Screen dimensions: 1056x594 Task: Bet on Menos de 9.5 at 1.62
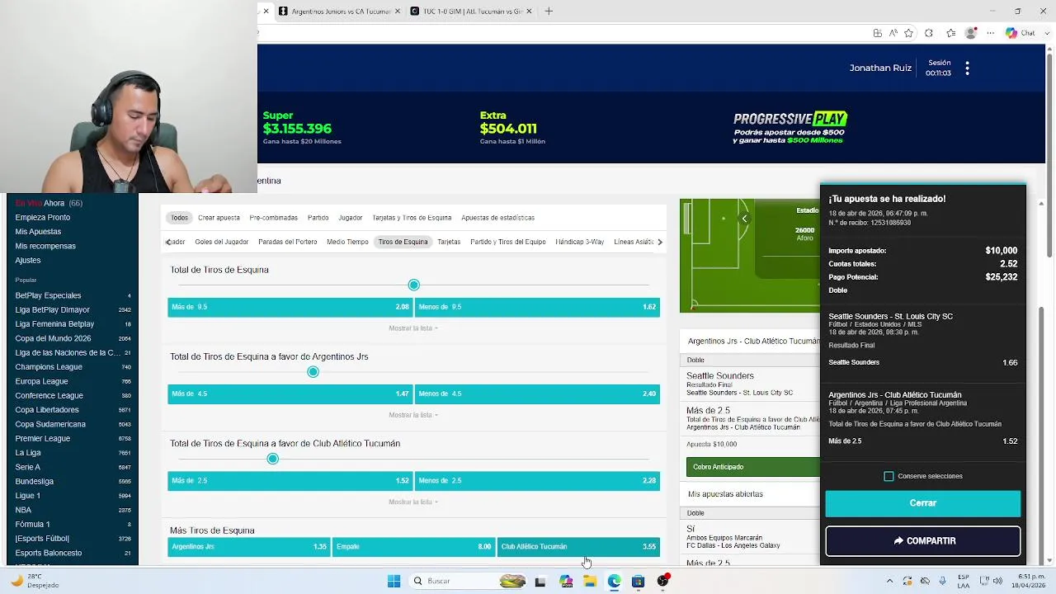(x=537, y=307)
